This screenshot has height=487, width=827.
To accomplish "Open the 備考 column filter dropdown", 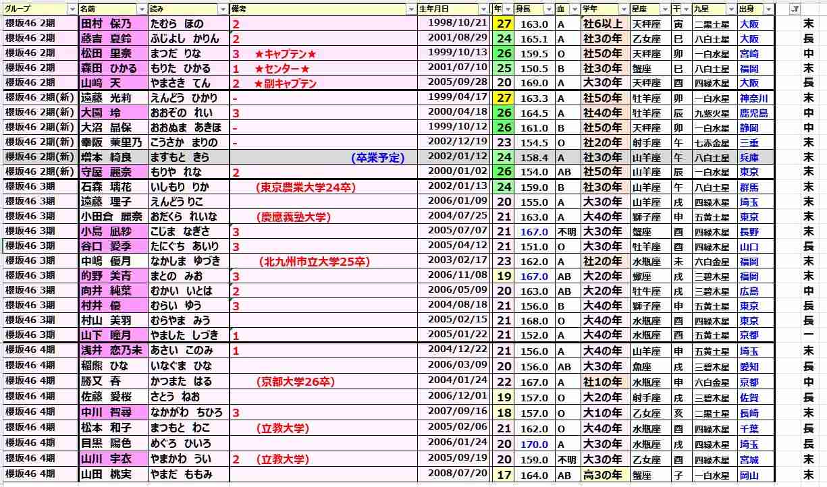I will [411, 9].
